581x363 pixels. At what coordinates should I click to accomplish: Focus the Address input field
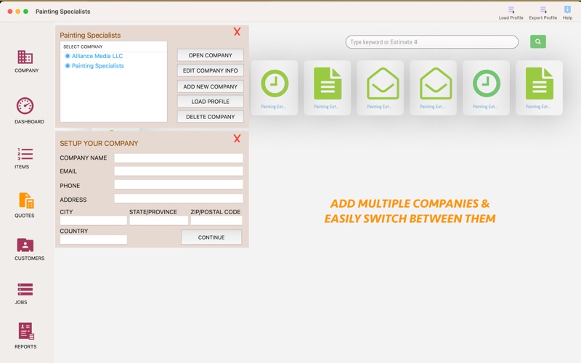tap(179, 198)
